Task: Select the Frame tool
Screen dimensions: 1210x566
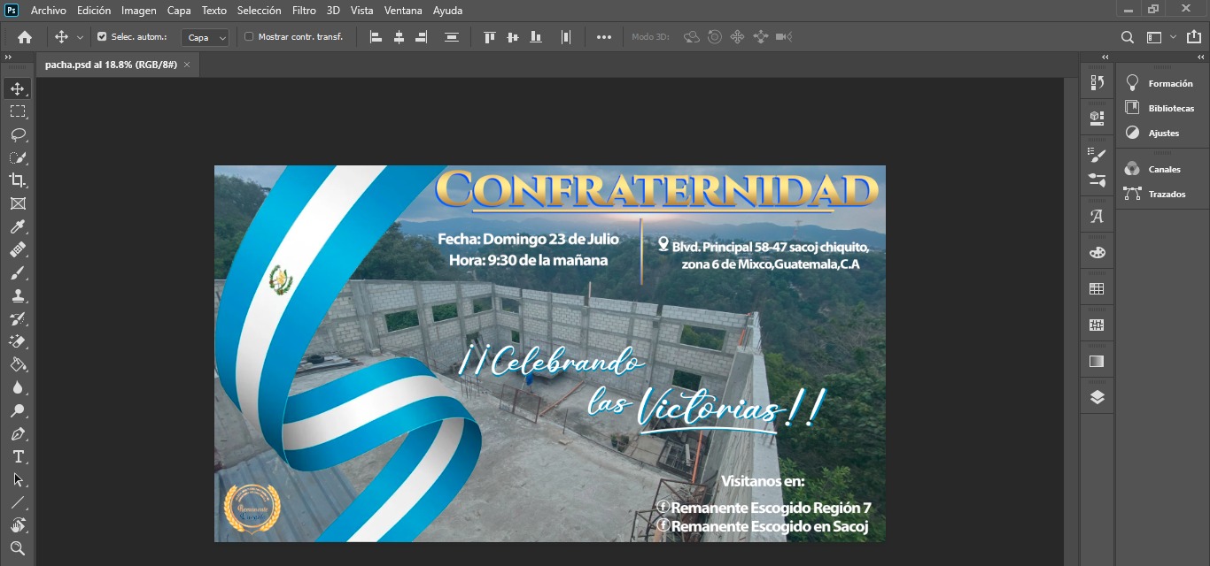Action: (18, 203)
